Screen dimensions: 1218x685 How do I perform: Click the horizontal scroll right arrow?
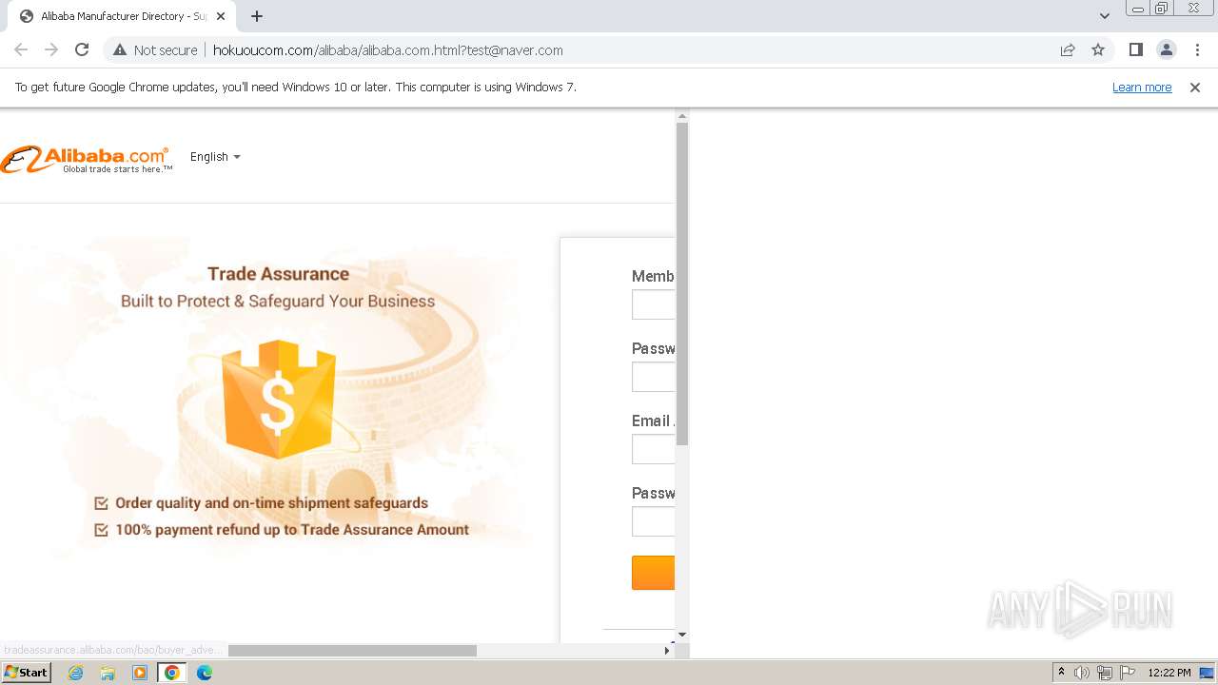pyautogui.click(x=666, y=651)
